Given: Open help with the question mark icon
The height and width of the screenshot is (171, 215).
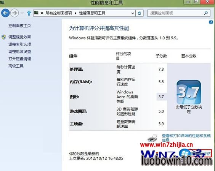Looking at the screenshot, I should click(211, 22).
